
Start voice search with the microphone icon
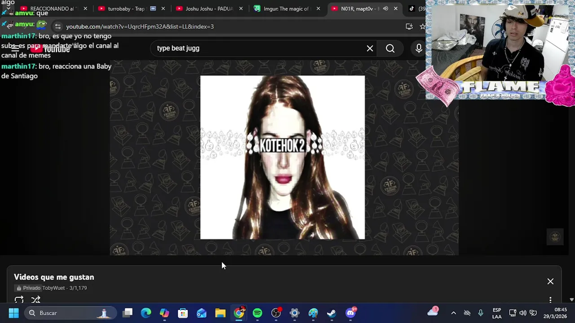pyautogui.click(x=419, y=48)
